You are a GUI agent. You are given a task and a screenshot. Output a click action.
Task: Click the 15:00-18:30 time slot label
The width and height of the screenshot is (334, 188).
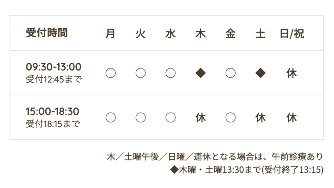[53, 111]
